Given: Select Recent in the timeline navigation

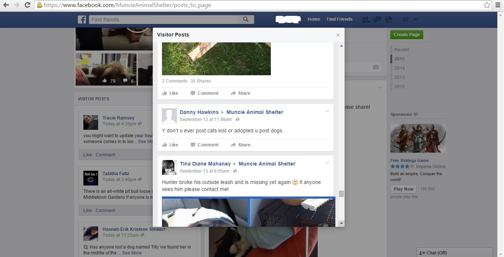Looking at the screenshot, I should (401, 50).
